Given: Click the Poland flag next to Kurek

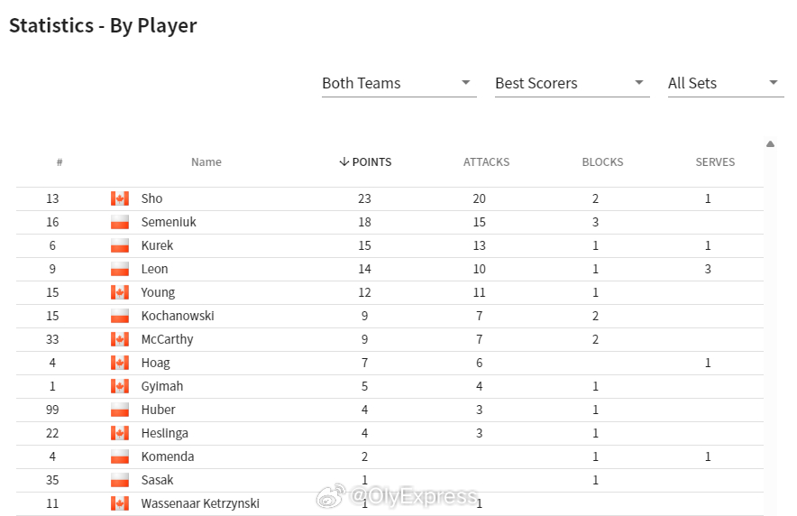Looking at the screenshot, I should click(120, 245).
